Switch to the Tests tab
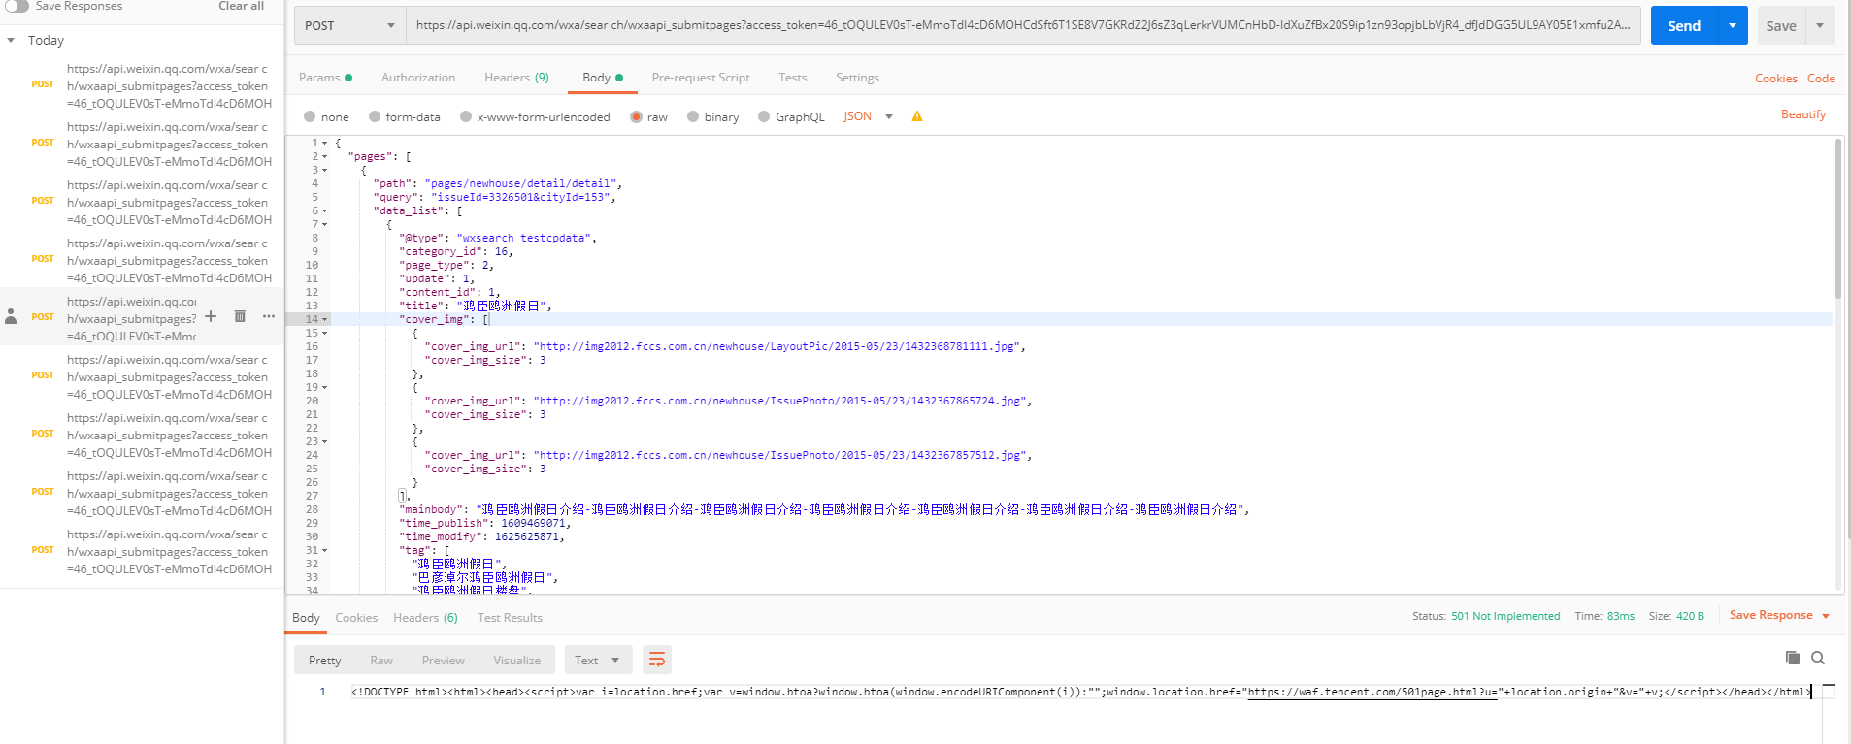1851x744 pixels. point(792,78)
